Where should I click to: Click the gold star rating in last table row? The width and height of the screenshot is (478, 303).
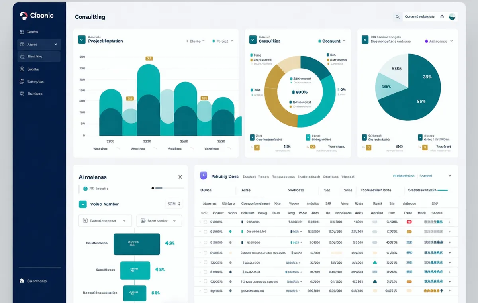coord(433,291)
